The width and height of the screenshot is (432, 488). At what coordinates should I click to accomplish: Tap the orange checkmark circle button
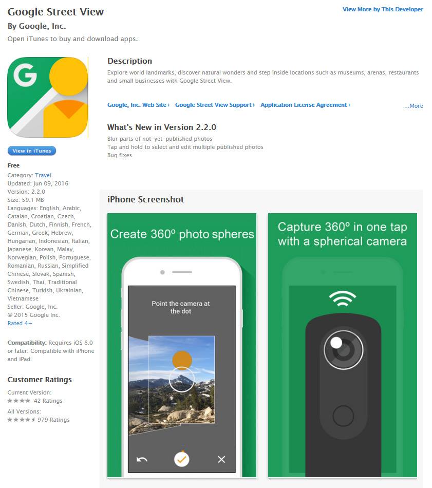click(x=182, y=459)
